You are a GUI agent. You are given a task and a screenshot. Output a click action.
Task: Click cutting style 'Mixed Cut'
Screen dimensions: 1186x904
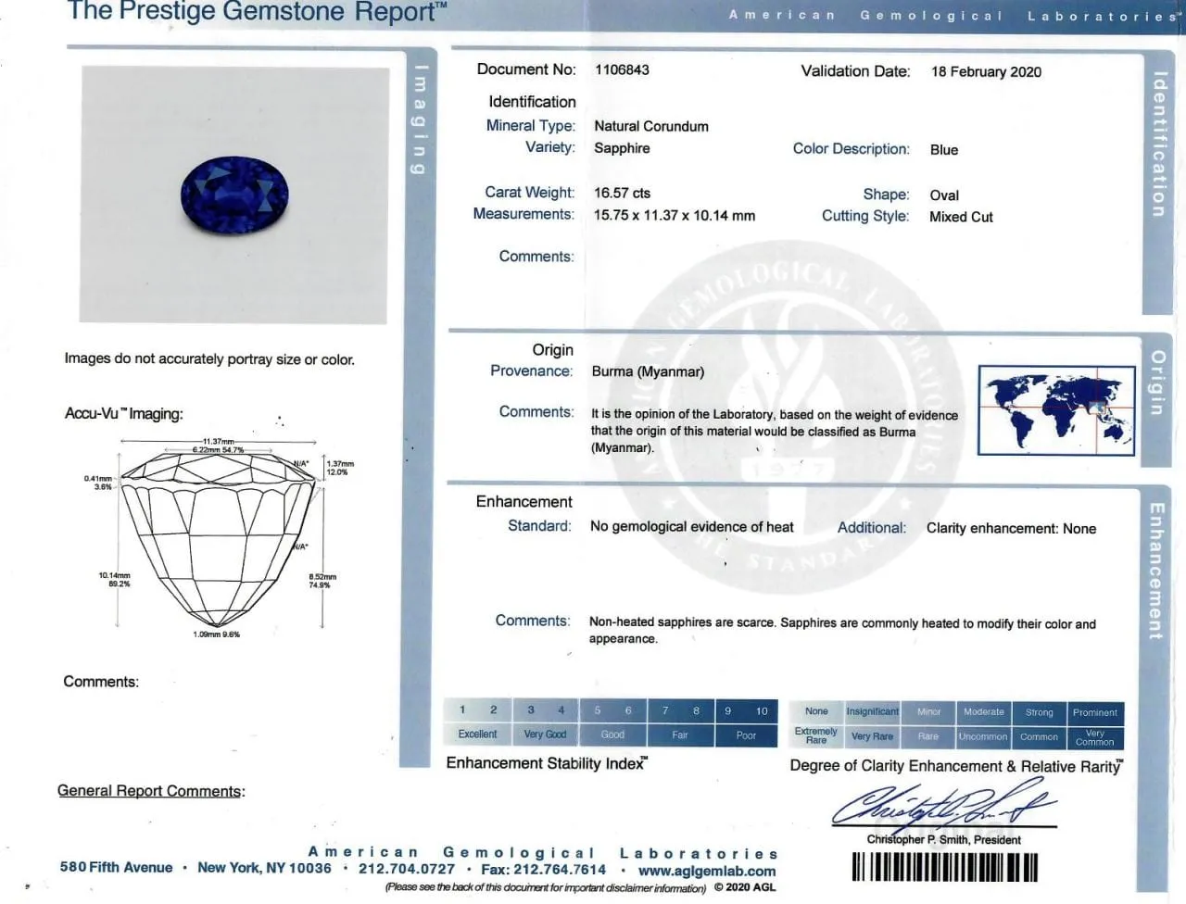click(961, 218)
